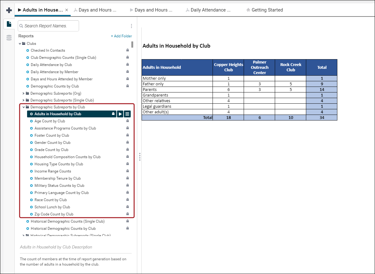Click the Grandparents row label
This screenshot has width=375, height=274.
click(x=155, y=95)
